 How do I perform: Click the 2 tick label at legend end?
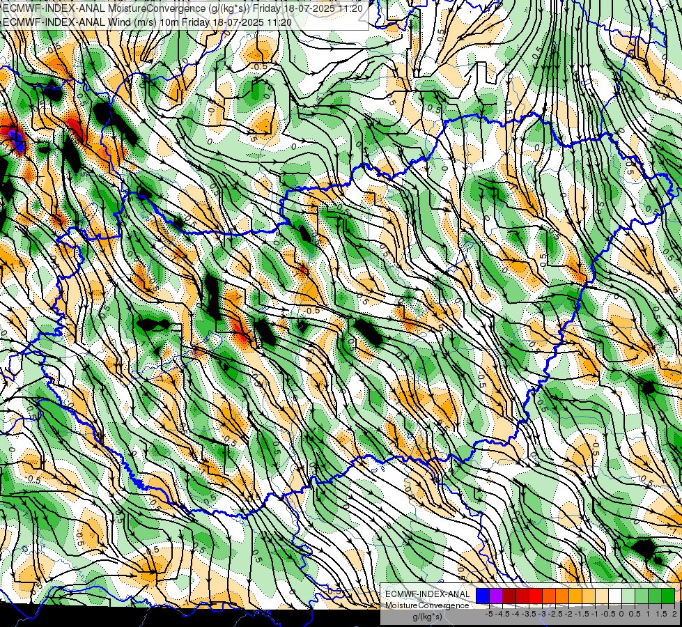(x=674, y=614)
